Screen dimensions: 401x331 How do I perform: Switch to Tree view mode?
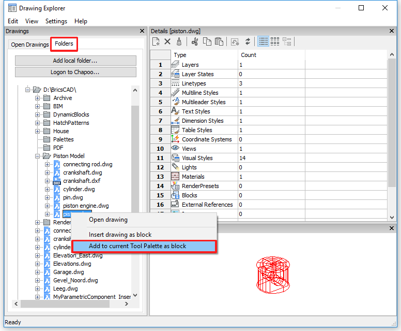coord(287,41)
